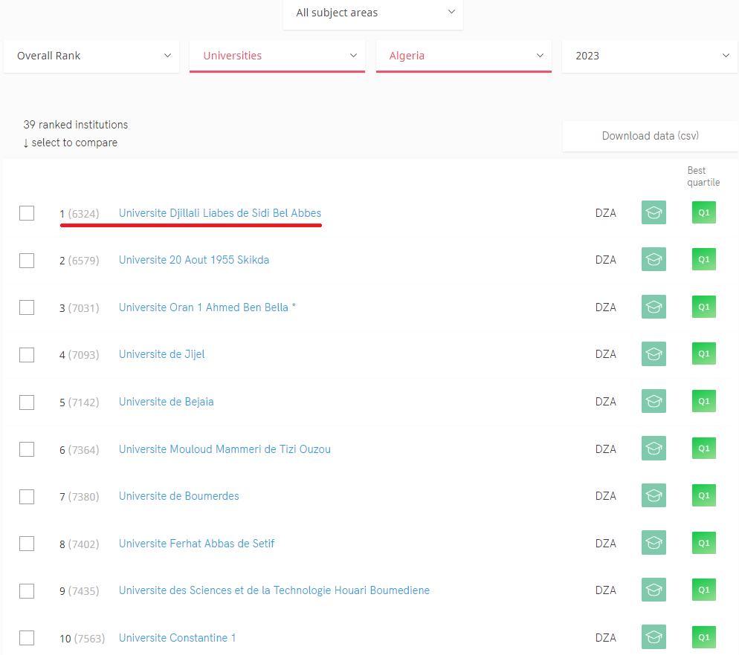
Task: Open Sciences et Technologie Houari Boumediene link
Action: (x=274, y=590)
